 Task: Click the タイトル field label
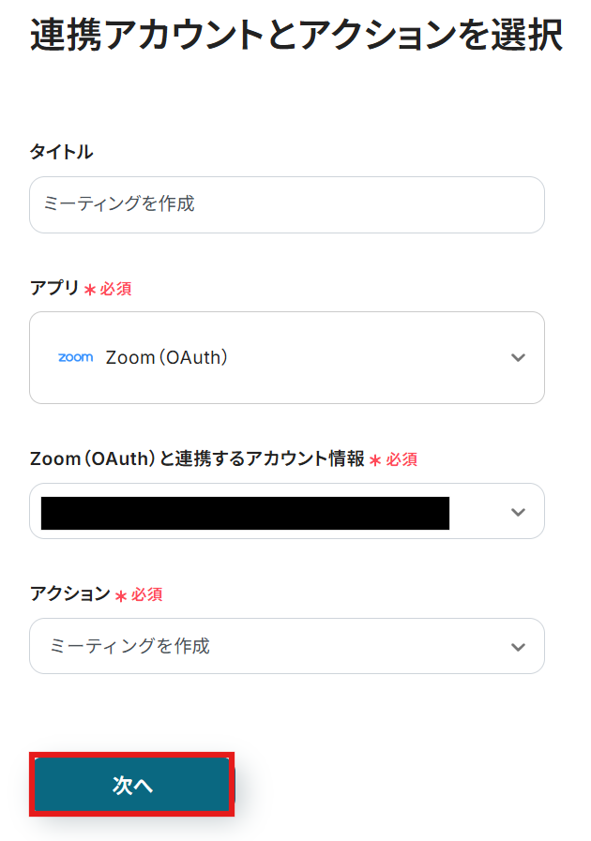point(61,152)
